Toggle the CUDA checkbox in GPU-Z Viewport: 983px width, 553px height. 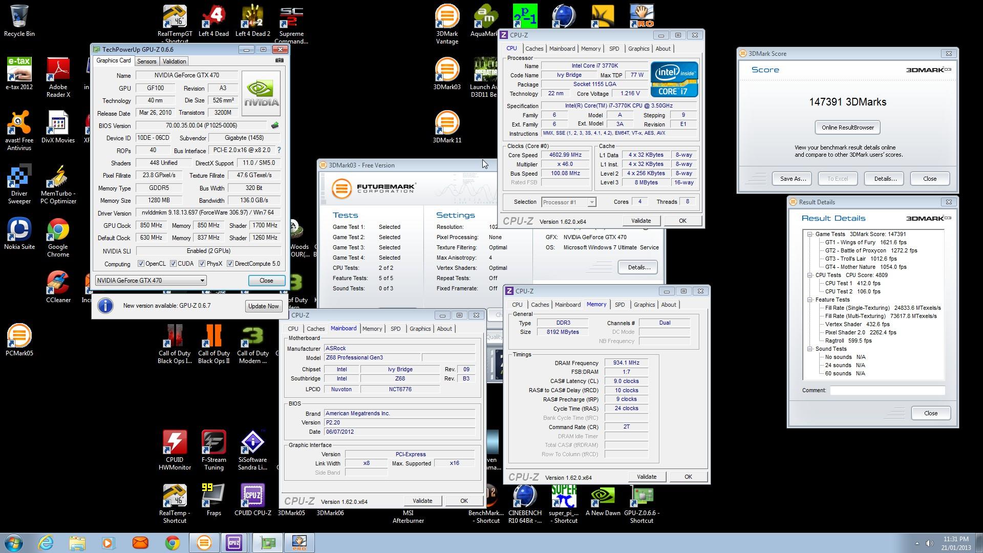point(173,264)
